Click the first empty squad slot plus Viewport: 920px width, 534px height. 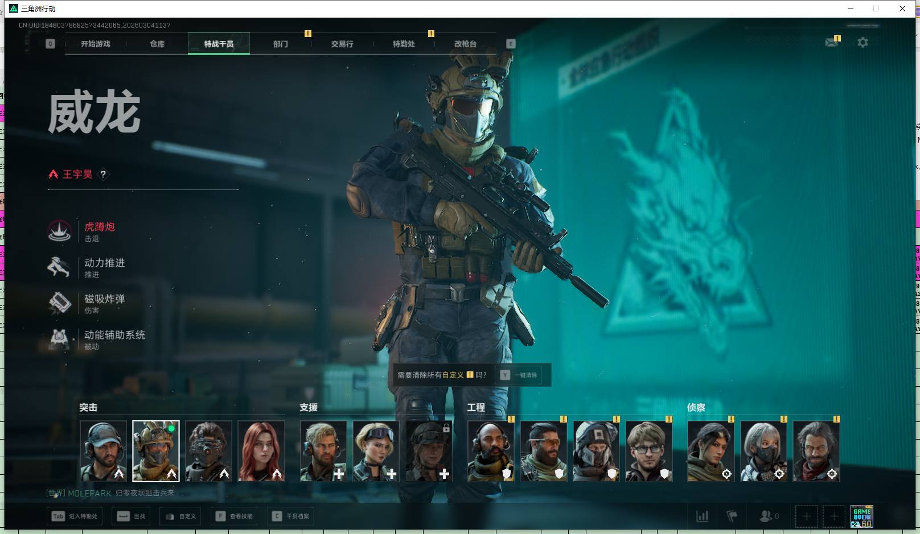[806, 516]
